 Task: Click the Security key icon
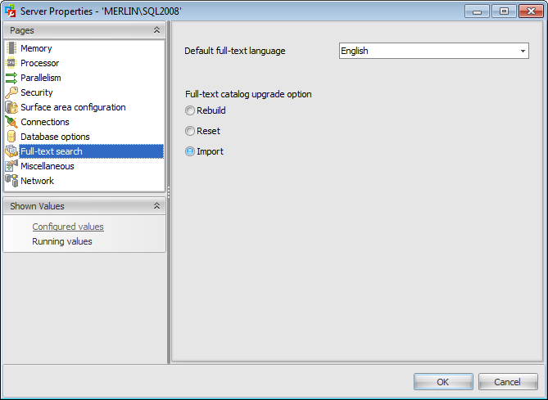tap(11, 92)
